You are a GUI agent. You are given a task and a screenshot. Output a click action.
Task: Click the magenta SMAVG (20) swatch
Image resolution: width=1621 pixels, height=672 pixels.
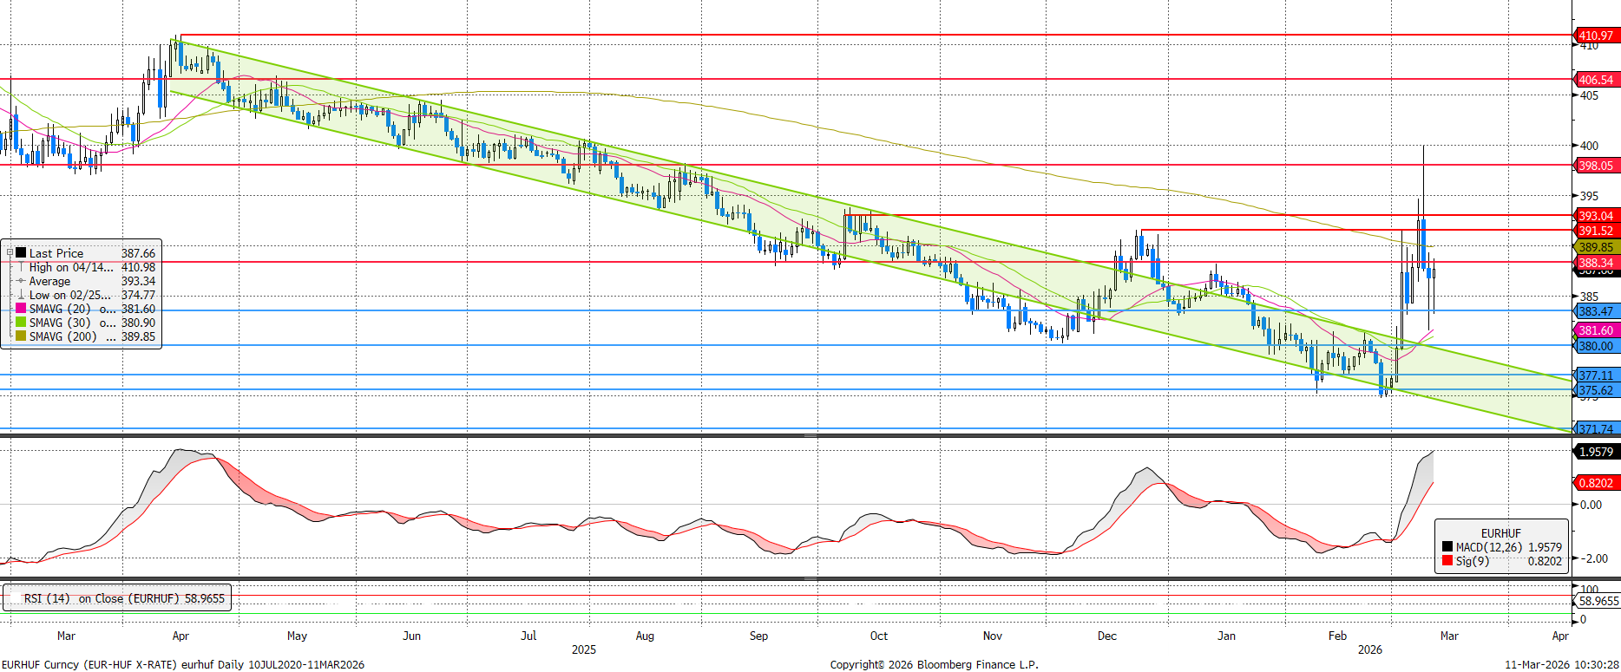(x=21, y=309)
